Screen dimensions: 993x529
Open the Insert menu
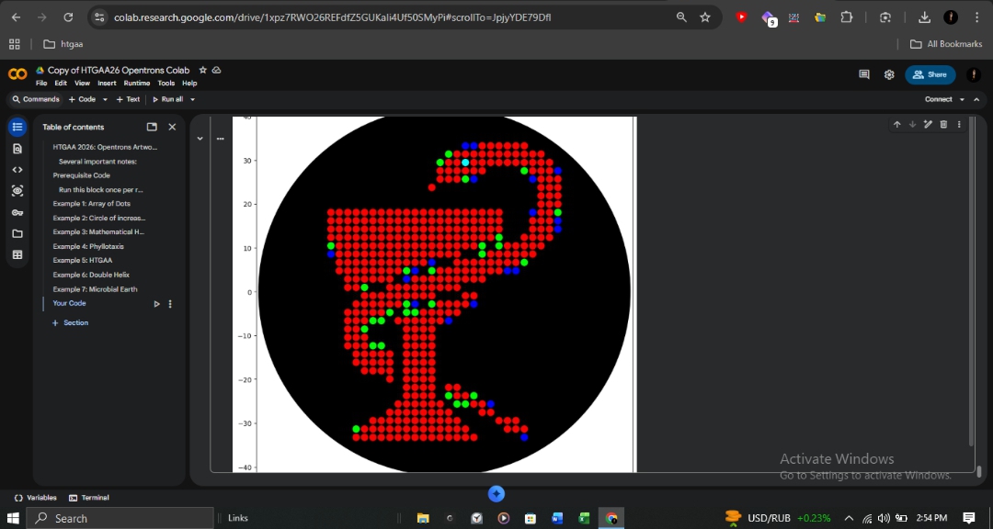pyautogui.click(x=107, y=83)
